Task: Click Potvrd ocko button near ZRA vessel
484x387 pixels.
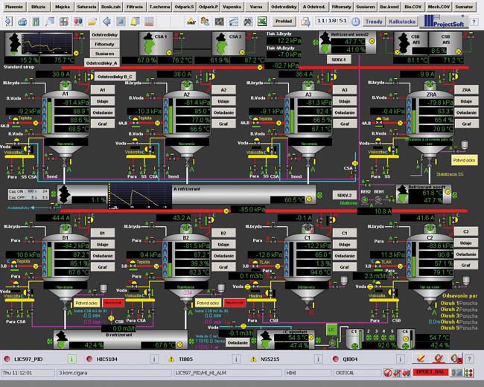Action: point(464,160)
